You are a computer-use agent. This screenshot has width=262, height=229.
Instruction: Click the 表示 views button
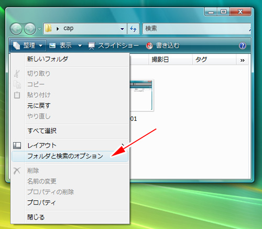61,45
